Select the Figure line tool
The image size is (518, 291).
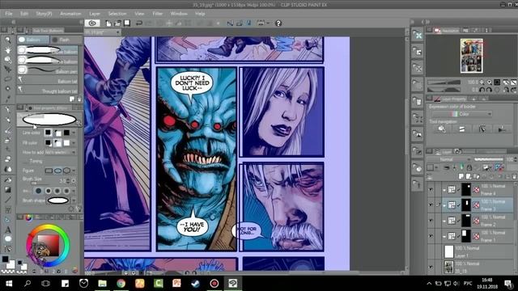tap(8, 200)
